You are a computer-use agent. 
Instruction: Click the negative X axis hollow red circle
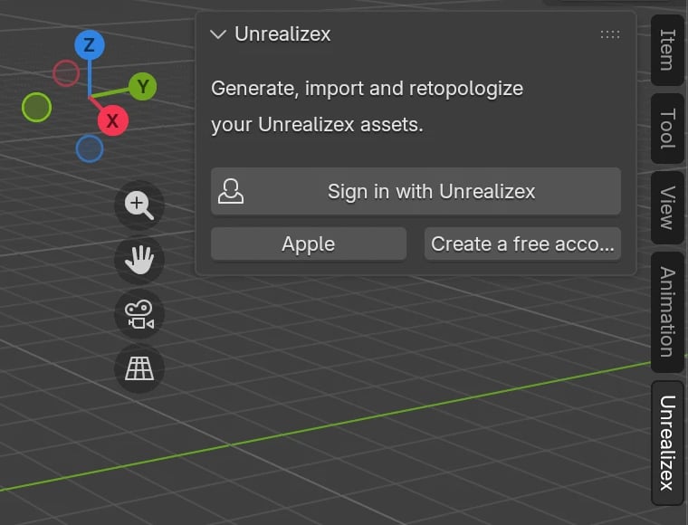point(66,72)
